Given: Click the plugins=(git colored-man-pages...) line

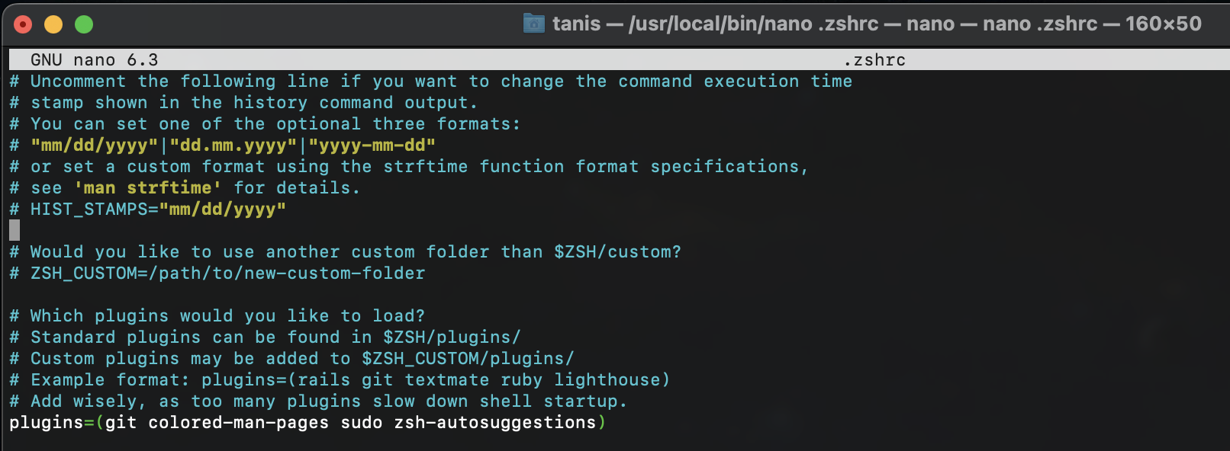Looking at the screenshot, I should (x=305, y=422).
